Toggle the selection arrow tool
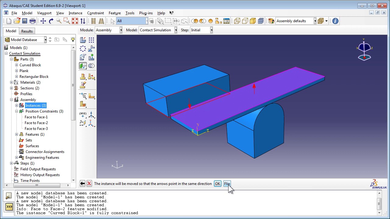This screenshot has width=390, height=219. [x=112, y=21]
